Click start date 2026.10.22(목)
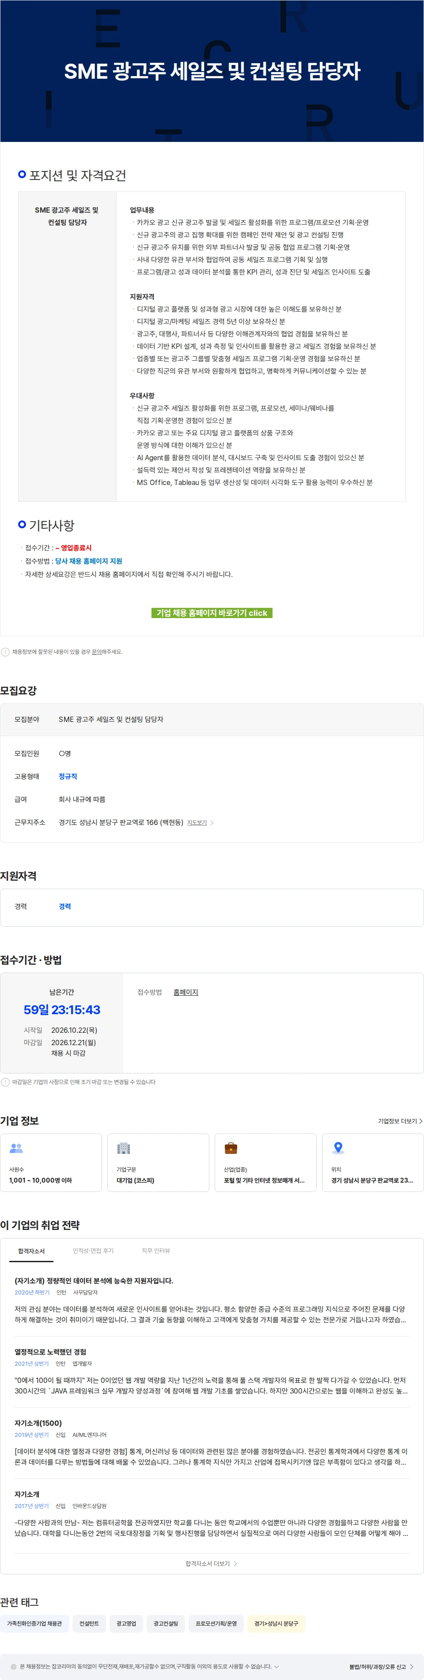Viewport: 424px width, 1680px height. 74,1030
